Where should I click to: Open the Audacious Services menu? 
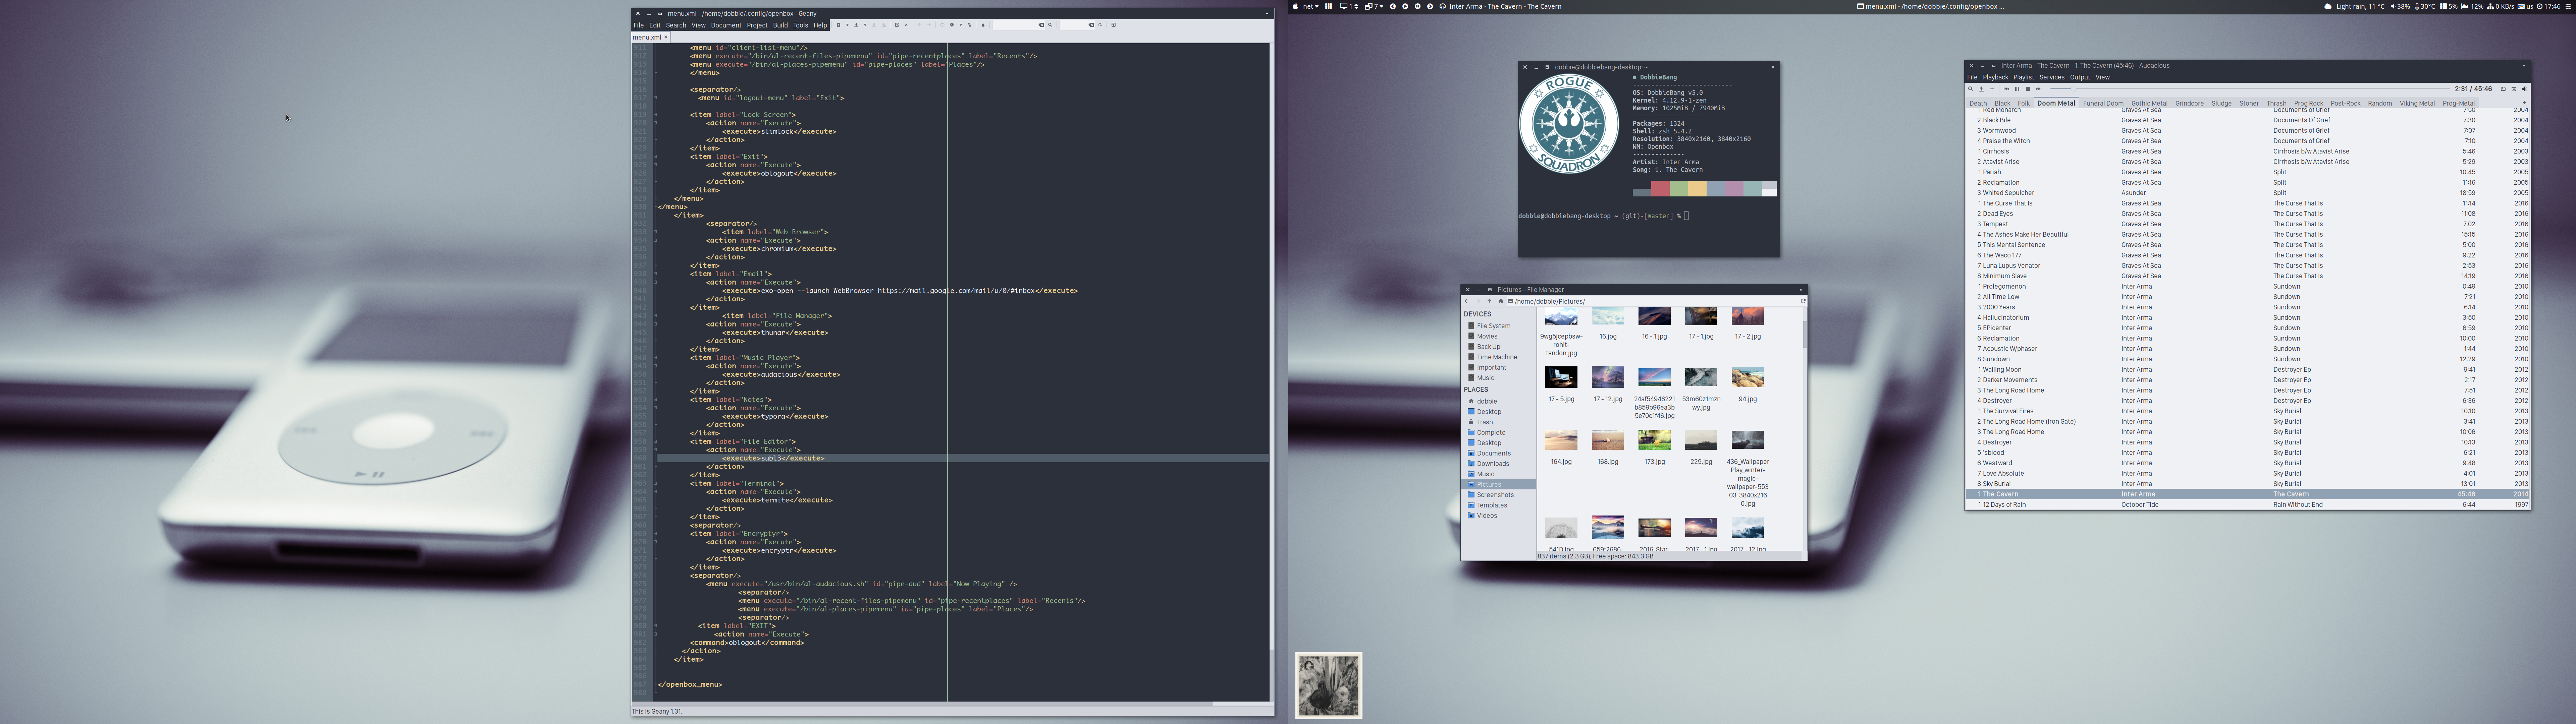coord(2052,77)
